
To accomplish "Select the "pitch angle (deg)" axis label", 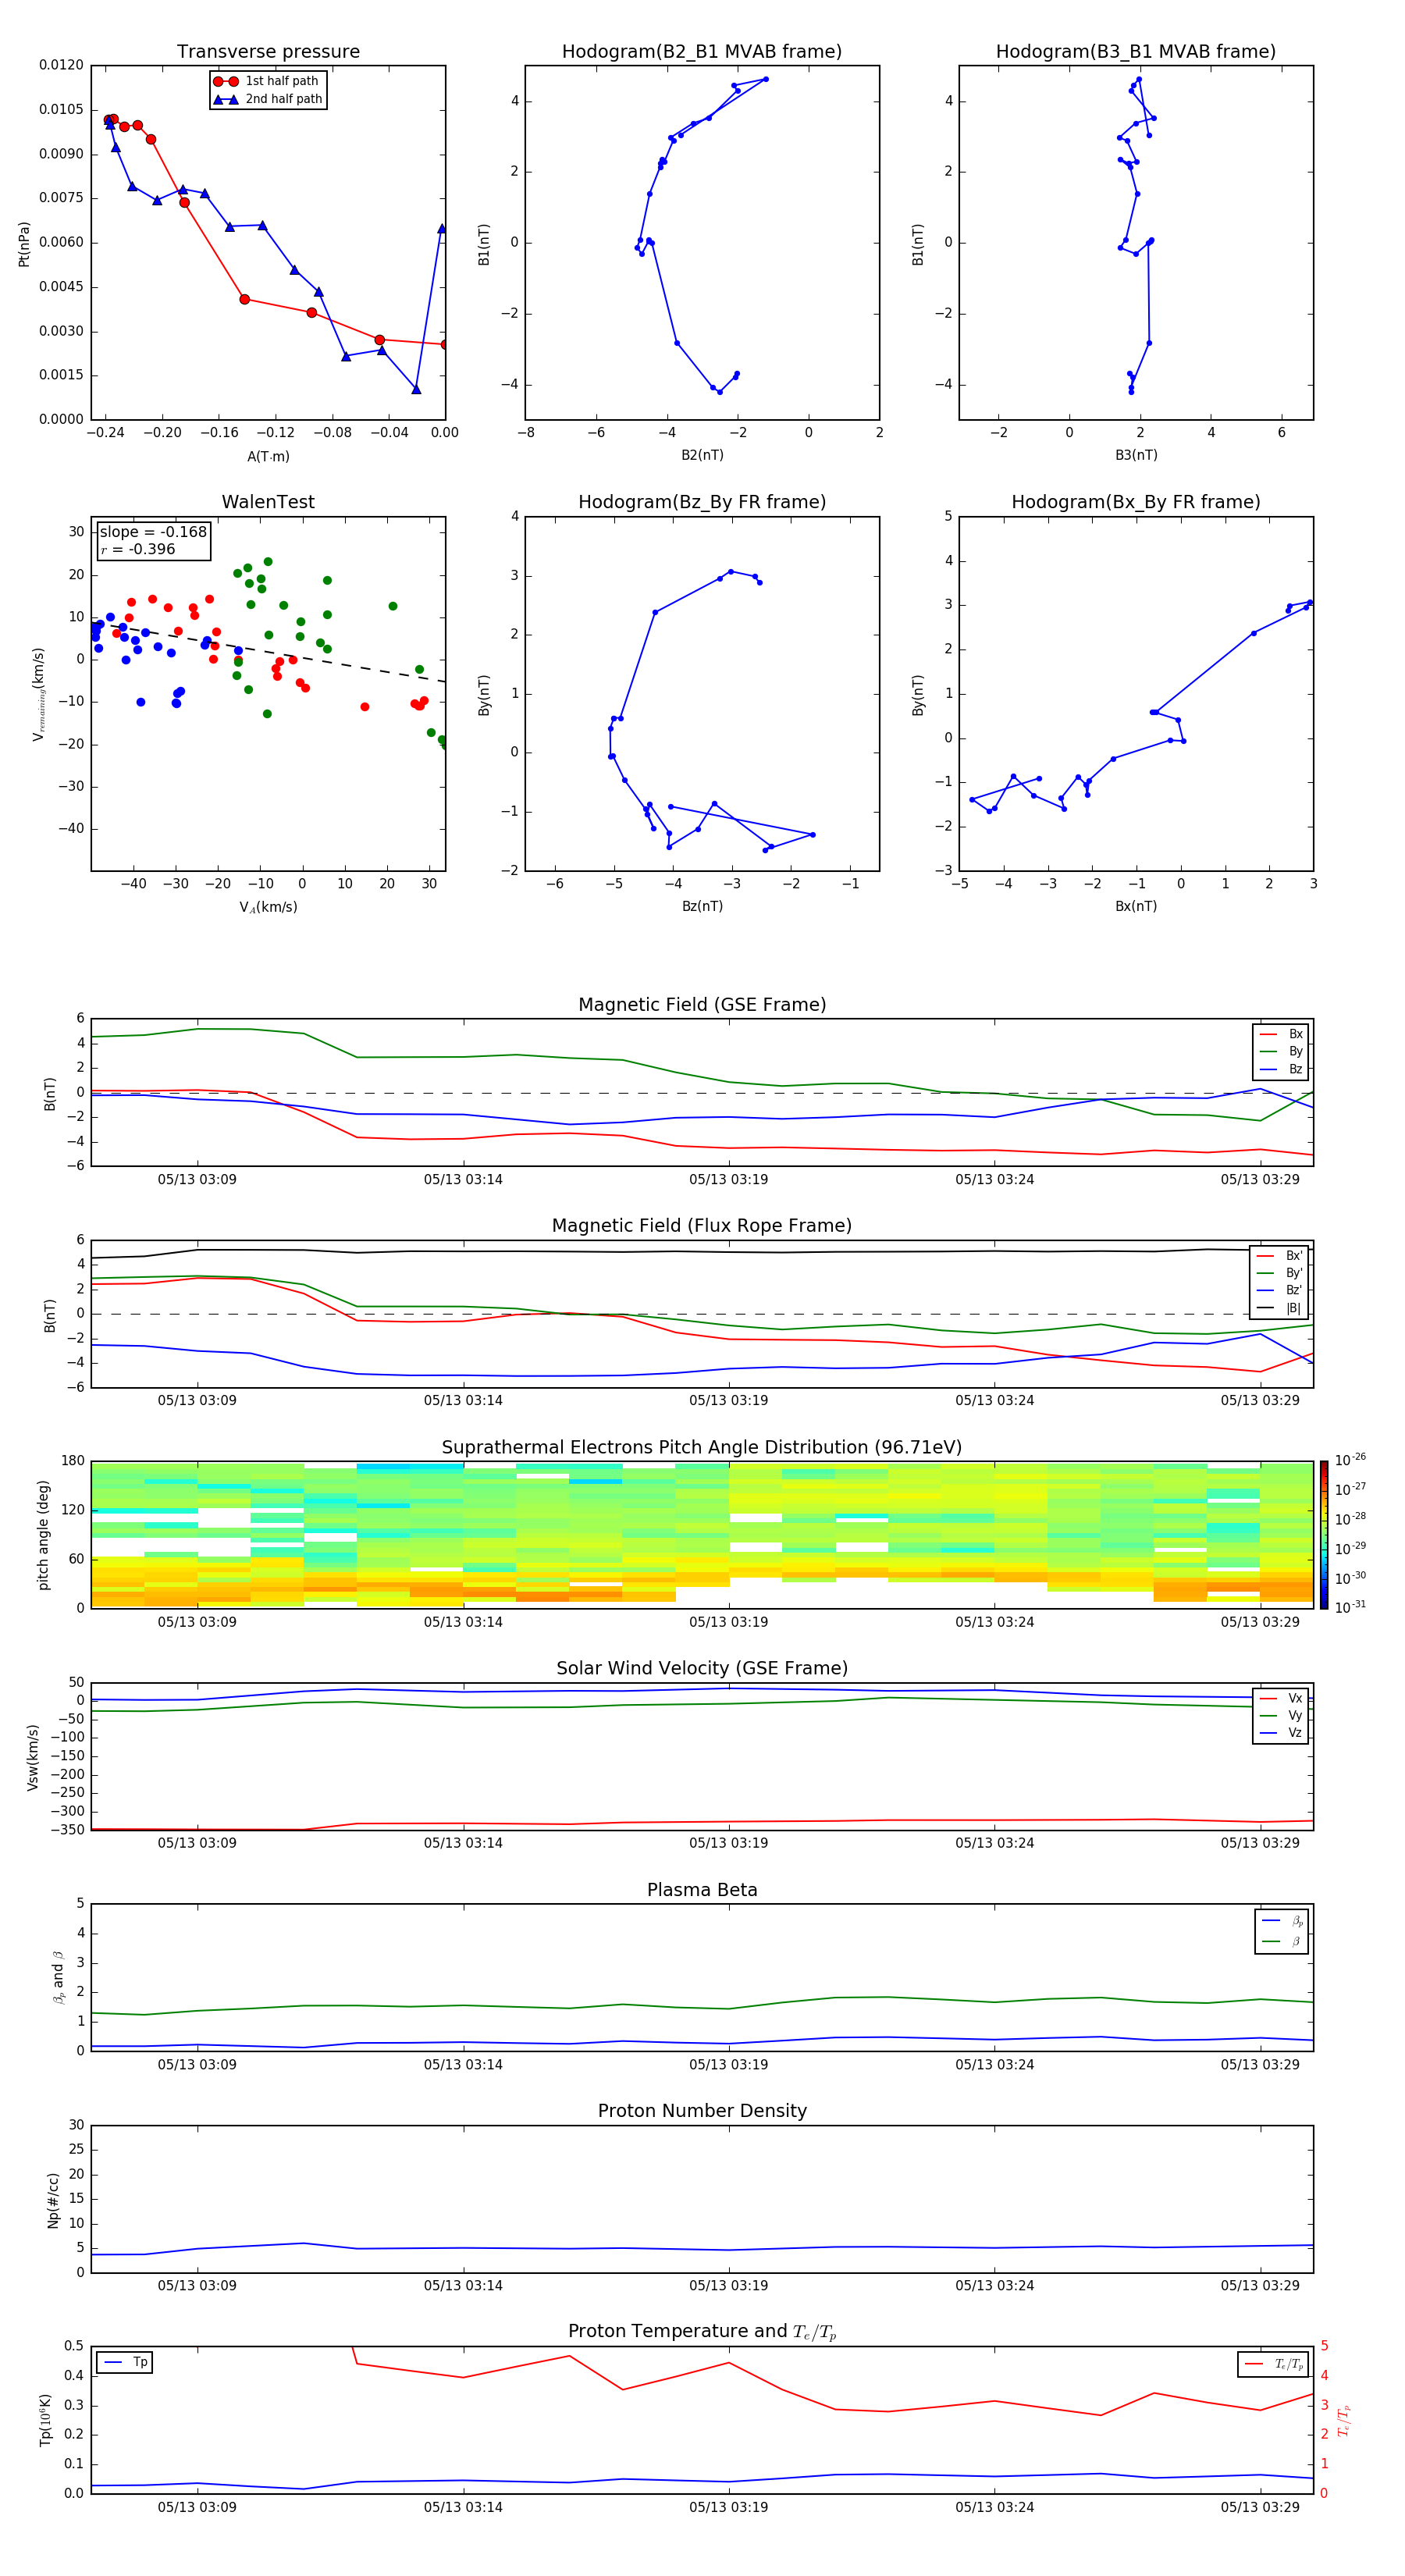I will point(43,1535).
